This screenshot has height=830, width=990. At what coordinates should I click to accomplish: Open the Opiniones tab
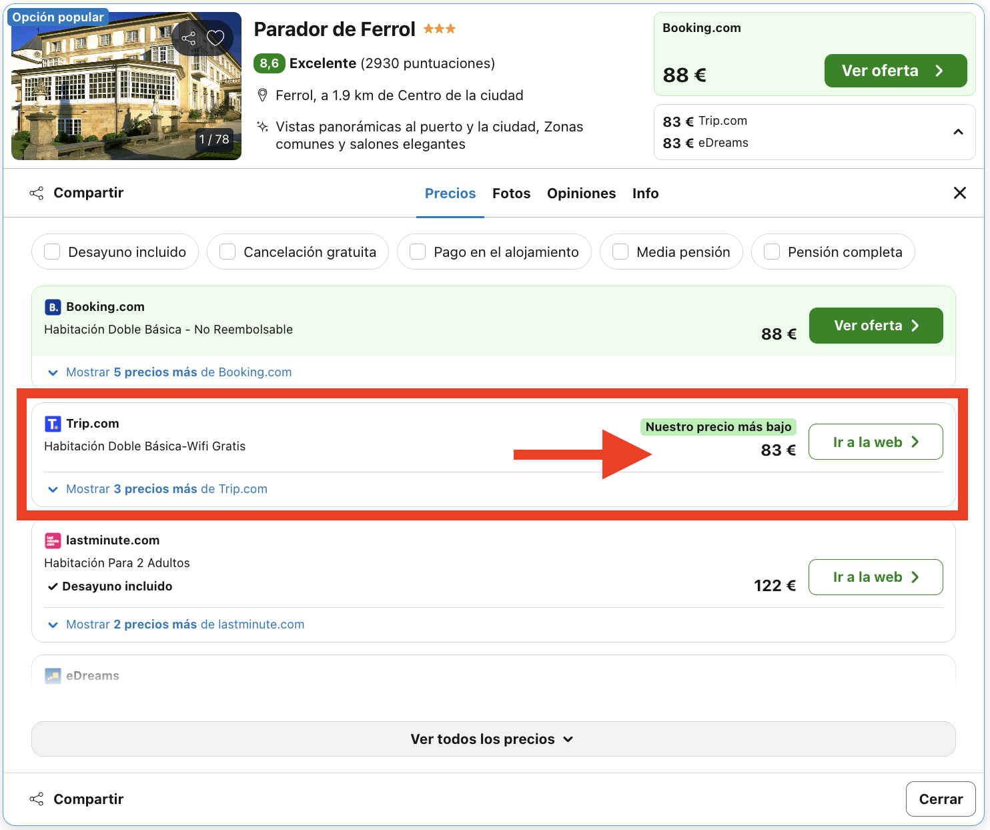click(581, 193)
